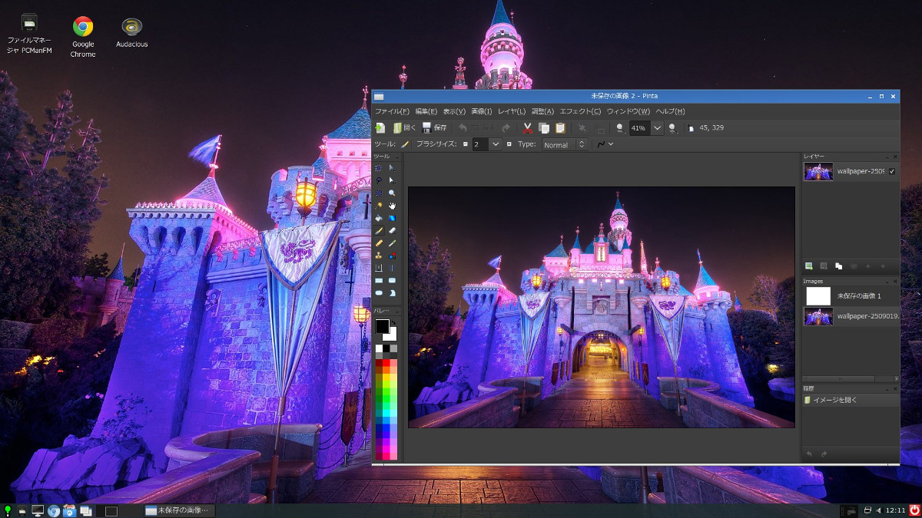The height and width of the screenshot is (518, 922).
Task: Open the 調整(A) menu
Action: pyautogui.click(x=542, y=112)
